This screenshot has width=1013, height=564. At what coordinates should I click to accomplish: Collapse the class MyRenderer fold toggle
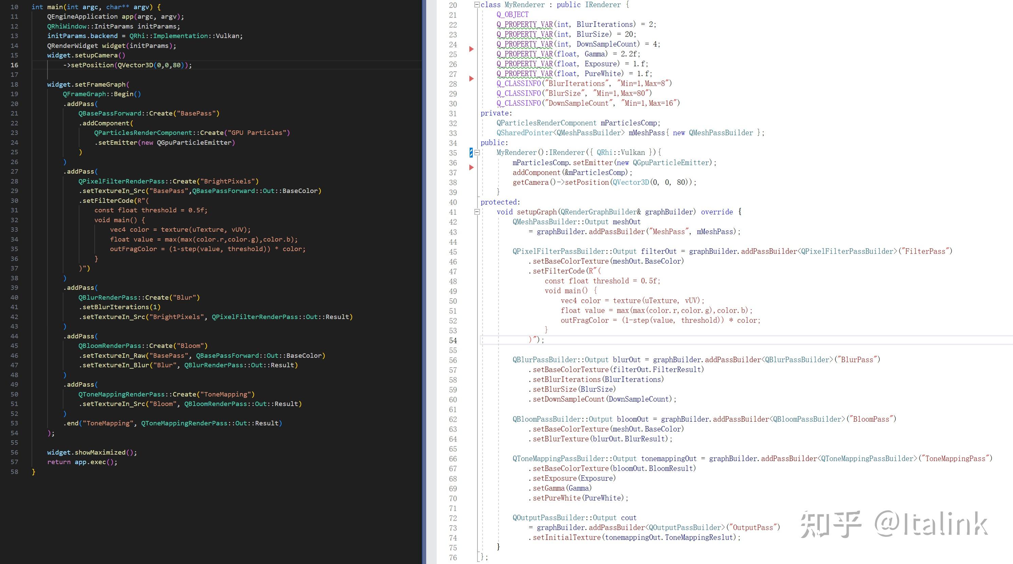477,5
